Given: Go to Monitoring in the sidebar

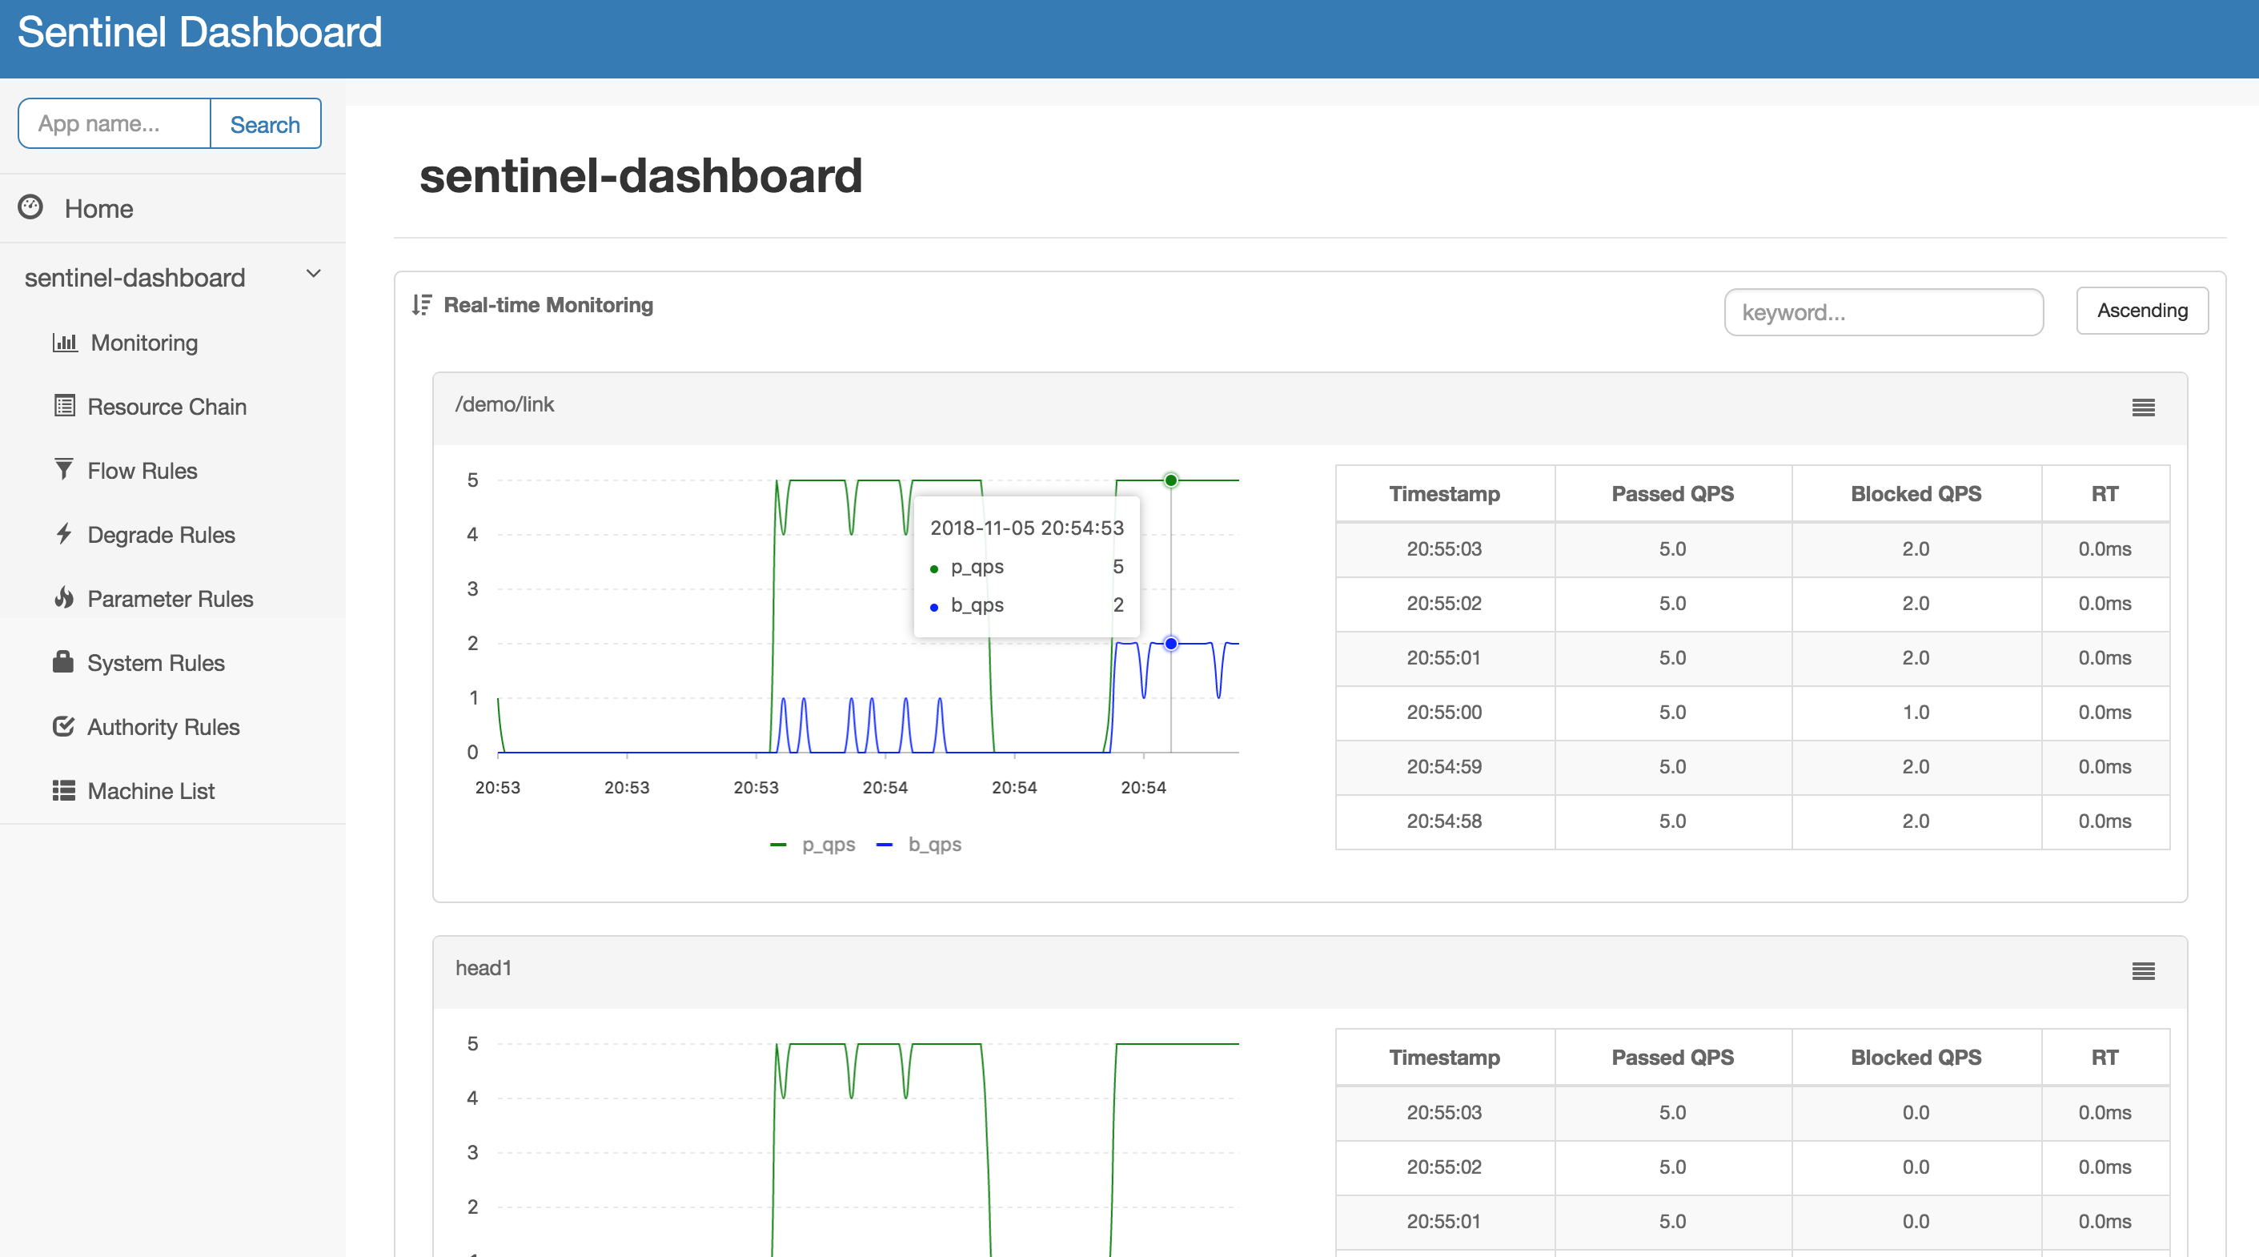Looking at the screenshot, I should [145, 342].
